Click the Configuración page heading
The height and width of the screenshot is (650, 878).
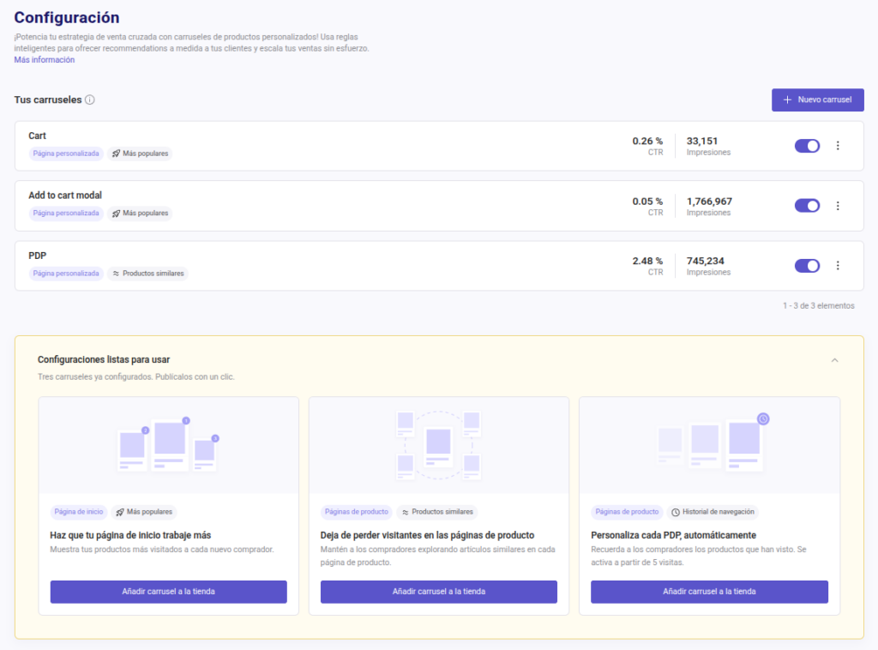pyautogui.click(x=67, y=18)
